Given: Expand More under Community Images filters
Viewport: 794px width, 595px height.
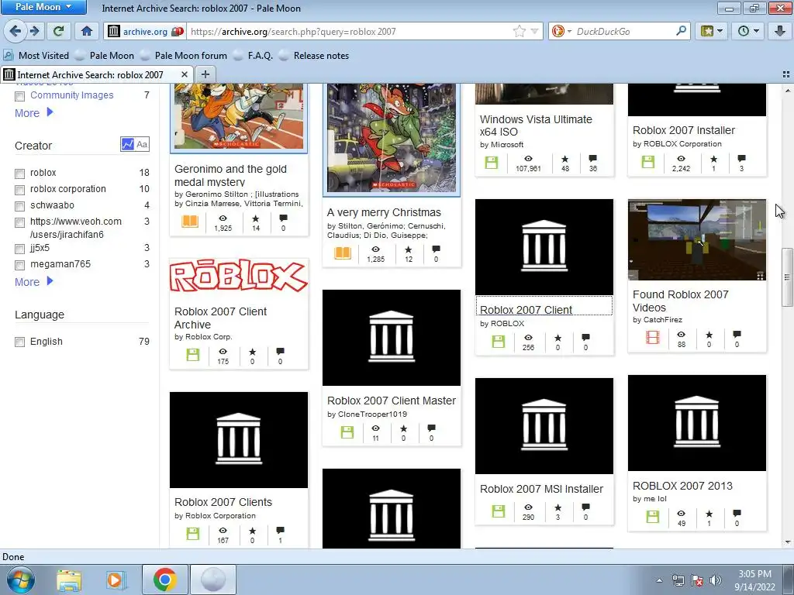Looking at the screenshot, I should click(x=34, y=113).
